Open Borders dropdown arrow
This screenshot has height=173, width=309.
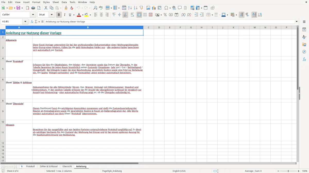(212, 15)
